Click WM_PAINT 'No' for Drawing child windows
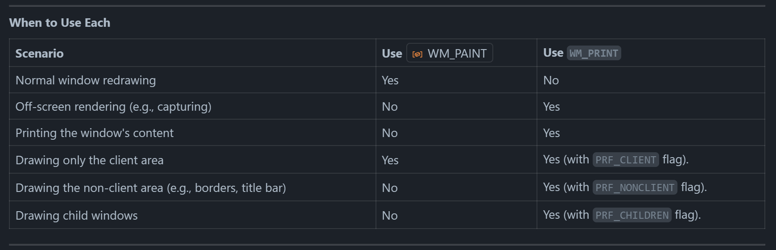 click(390, 216)
